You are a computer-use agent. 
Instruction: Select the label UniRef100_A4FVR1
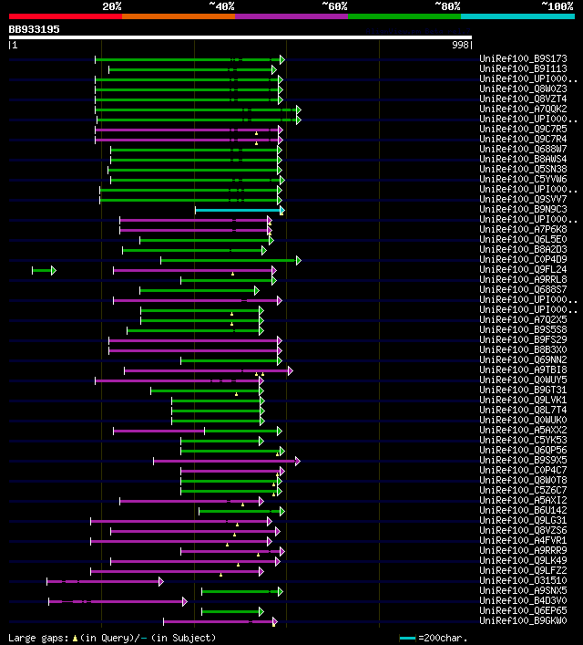click(523, 540)
